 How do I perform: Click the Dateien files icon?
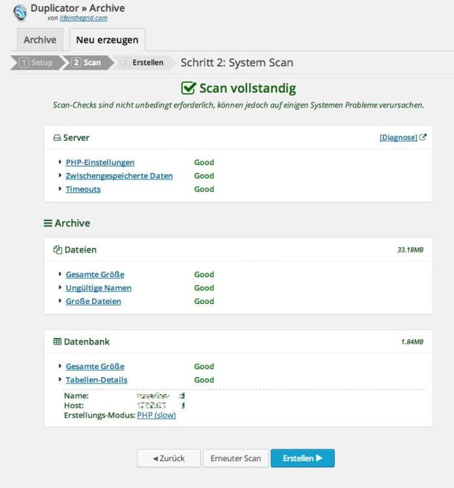pyautogui.click(x=57, y=250)
